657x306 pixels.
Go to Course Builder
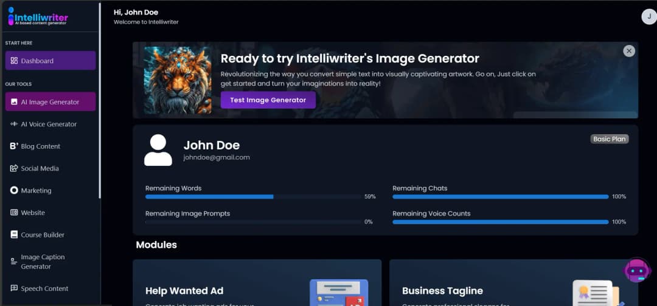[50, 234]
